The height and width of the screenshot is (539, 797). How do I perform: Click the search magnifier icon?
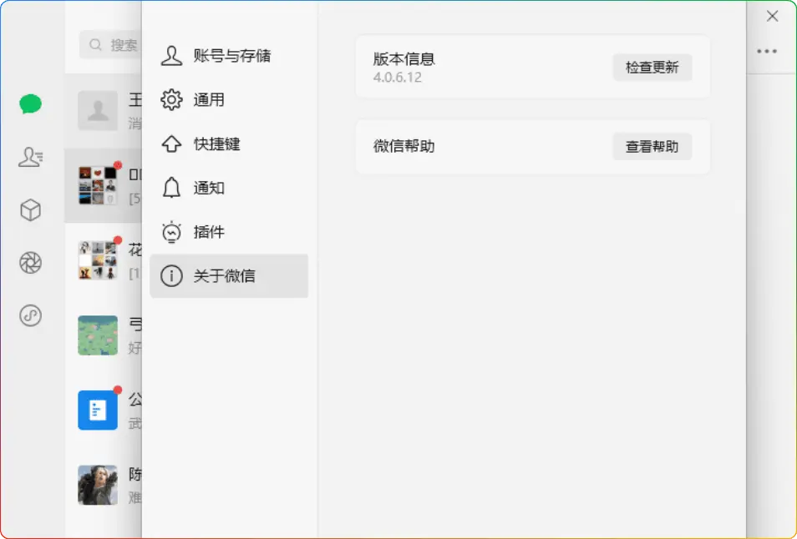(95, 45)
